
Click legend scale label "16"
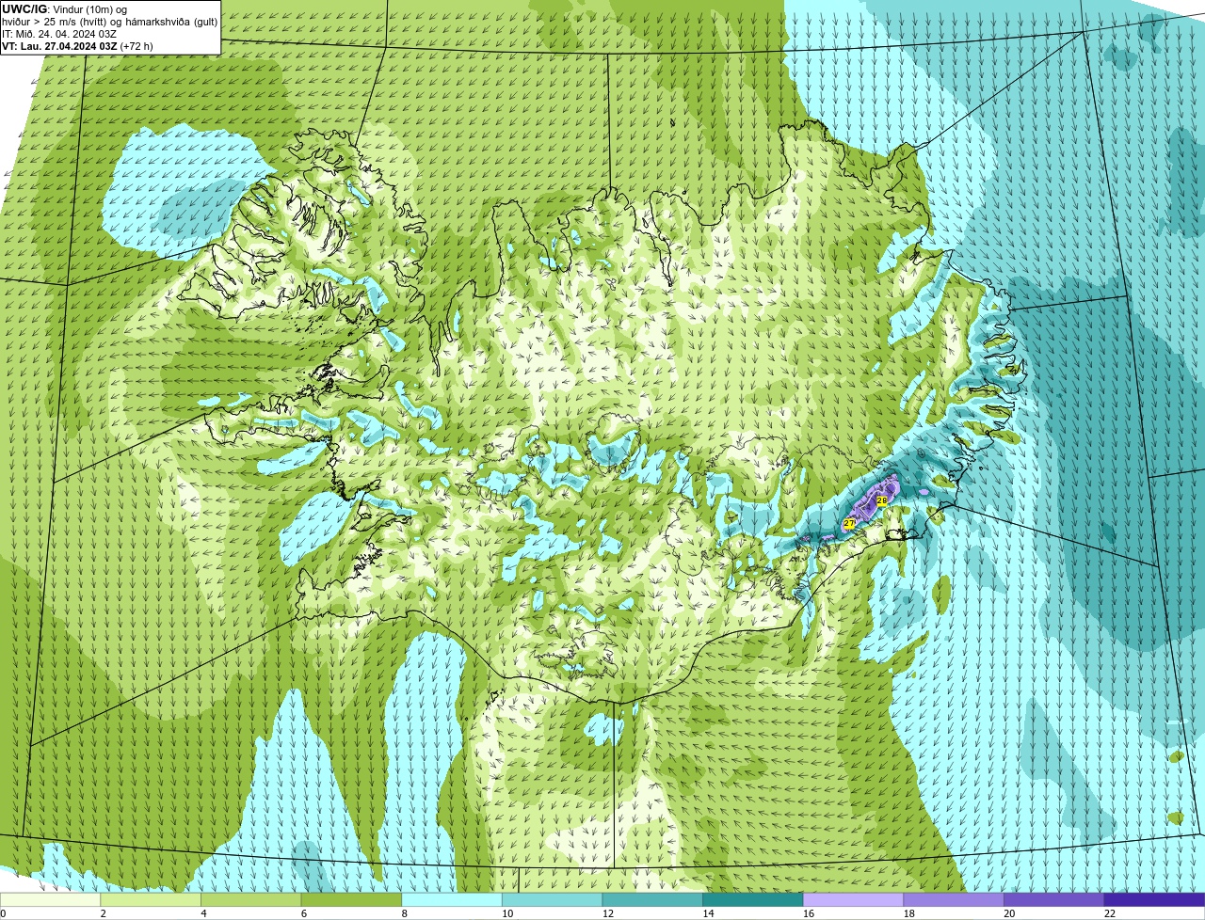click(809, 913)
